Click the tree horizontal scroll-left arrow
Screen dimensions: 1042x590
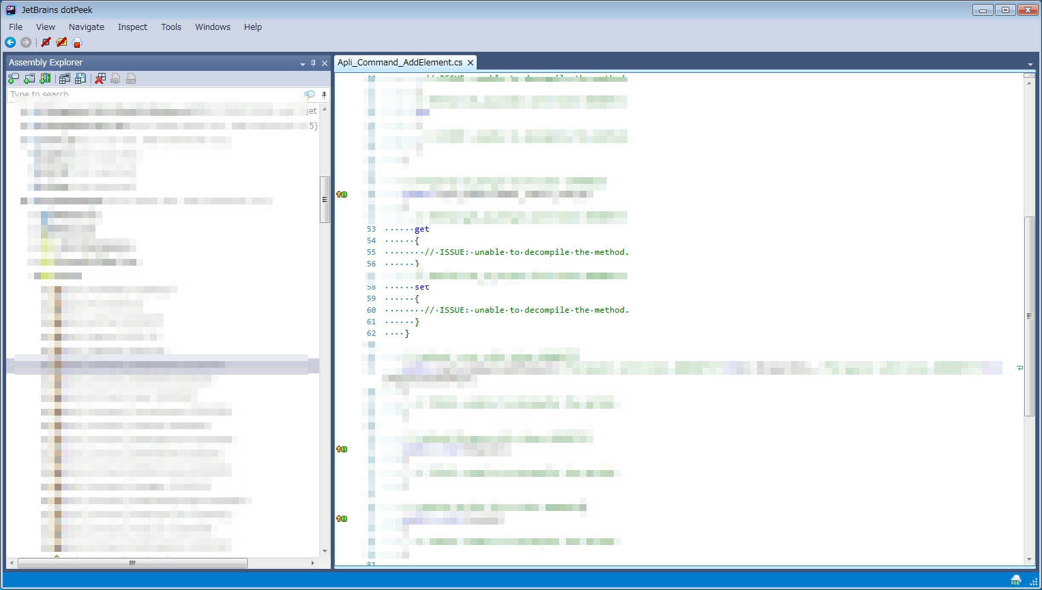tap(11, 563)
